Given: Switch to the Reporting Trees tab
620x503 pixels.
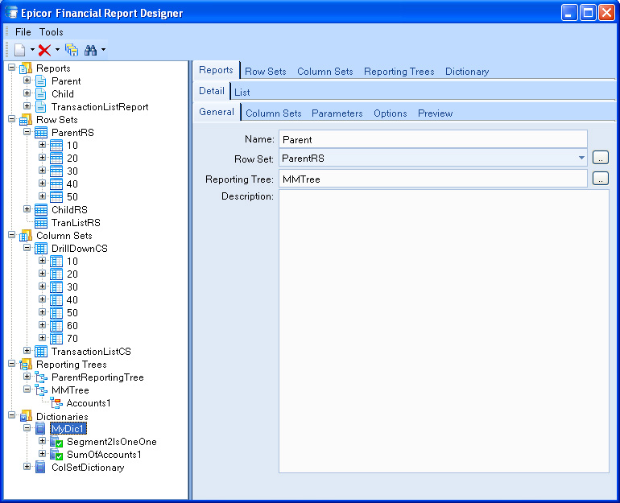Looking at the screenshot, I should [399, 72].
